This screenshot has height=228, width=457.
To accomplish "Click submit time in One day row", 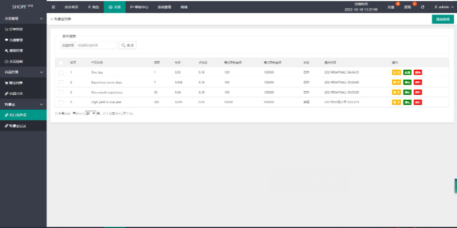I will (x=342, y=72).
